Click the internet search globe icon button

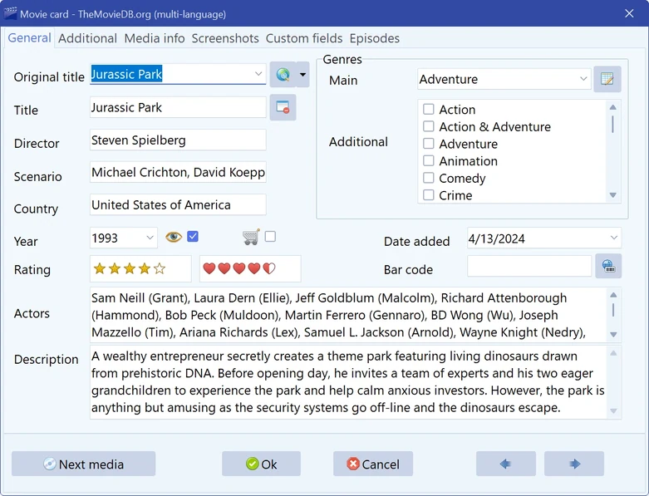tap(283, 75)
